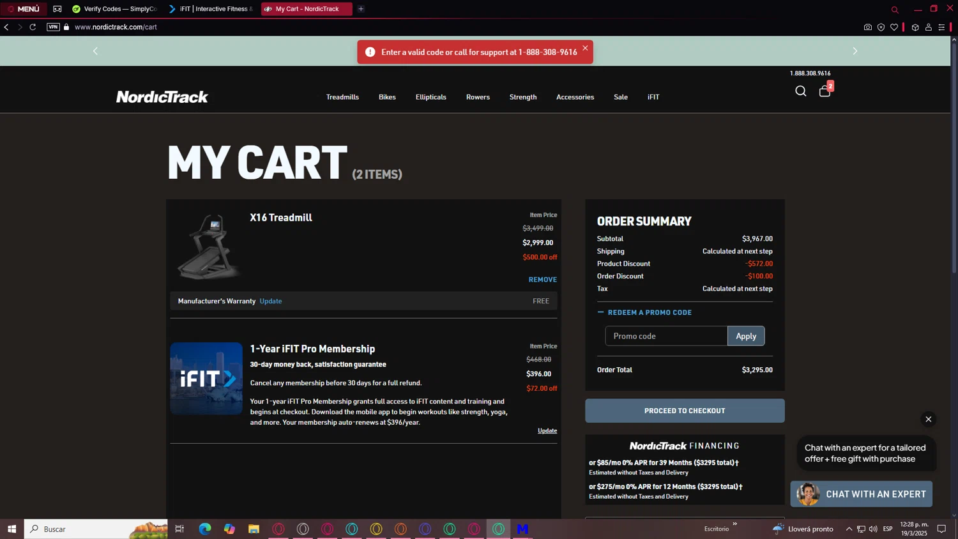Open File Explorer from the taskbar
958x539 pixels.
(x=254, y=529)
